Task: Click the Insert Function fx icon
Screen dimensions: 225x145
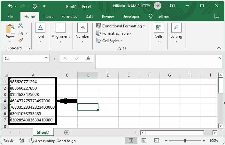Action: click(88, 58)
